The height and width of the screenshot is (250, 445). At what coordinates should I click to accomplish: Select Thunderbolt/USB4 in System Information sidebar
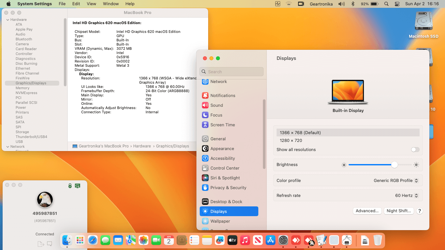click(x=31, y=137)
